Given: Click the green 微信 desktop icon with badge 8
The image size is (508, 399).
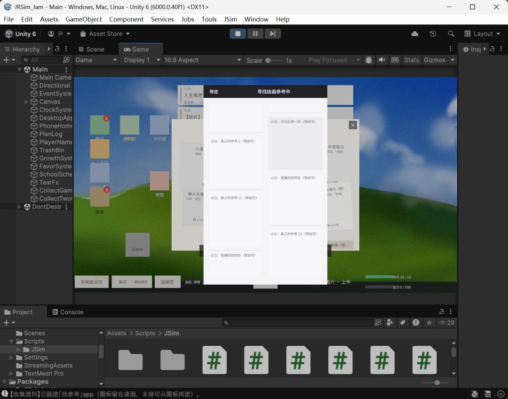Looking at the screenshot, I should 99,125.
